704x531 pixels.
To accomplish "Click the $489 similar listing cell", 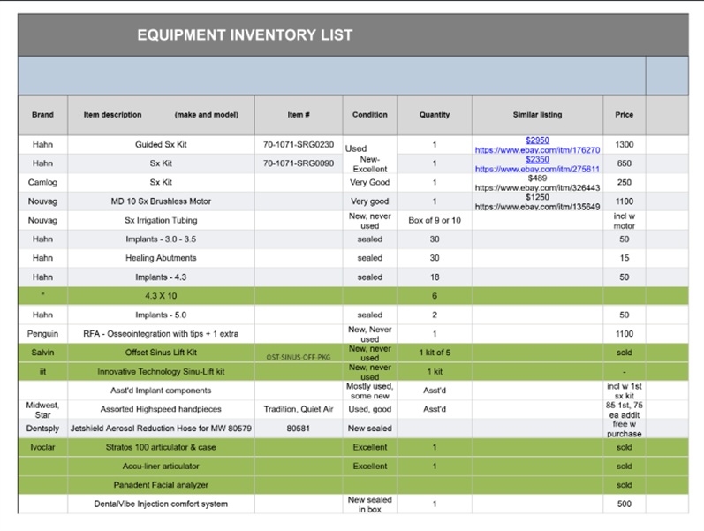I will [x=537, y=182].
